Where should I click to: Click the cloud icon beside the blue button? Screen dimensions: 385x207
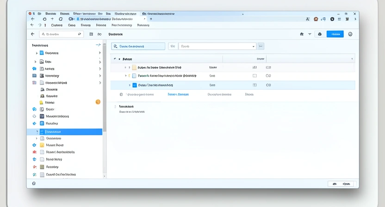point(320,34)
